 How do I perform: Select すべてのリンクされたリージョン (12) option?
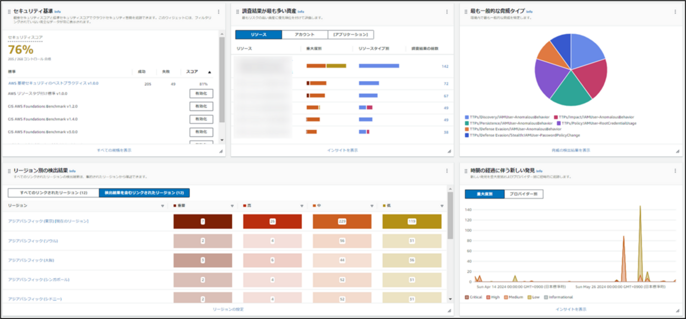pos(53,193)
